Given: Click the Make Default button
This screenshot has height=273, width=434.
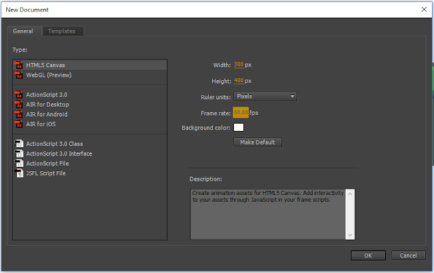Looking at the screenshot, I should tap(258, 142).
